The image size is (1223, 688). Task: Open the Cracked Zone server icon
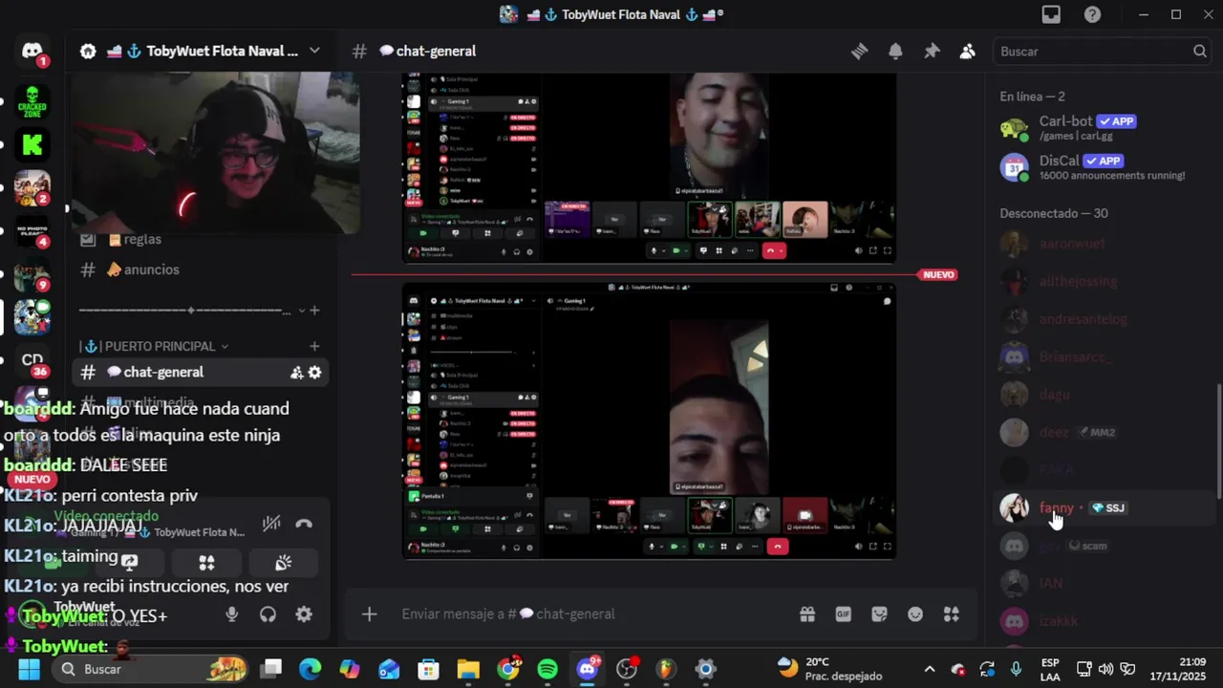(x=32, y=101)
